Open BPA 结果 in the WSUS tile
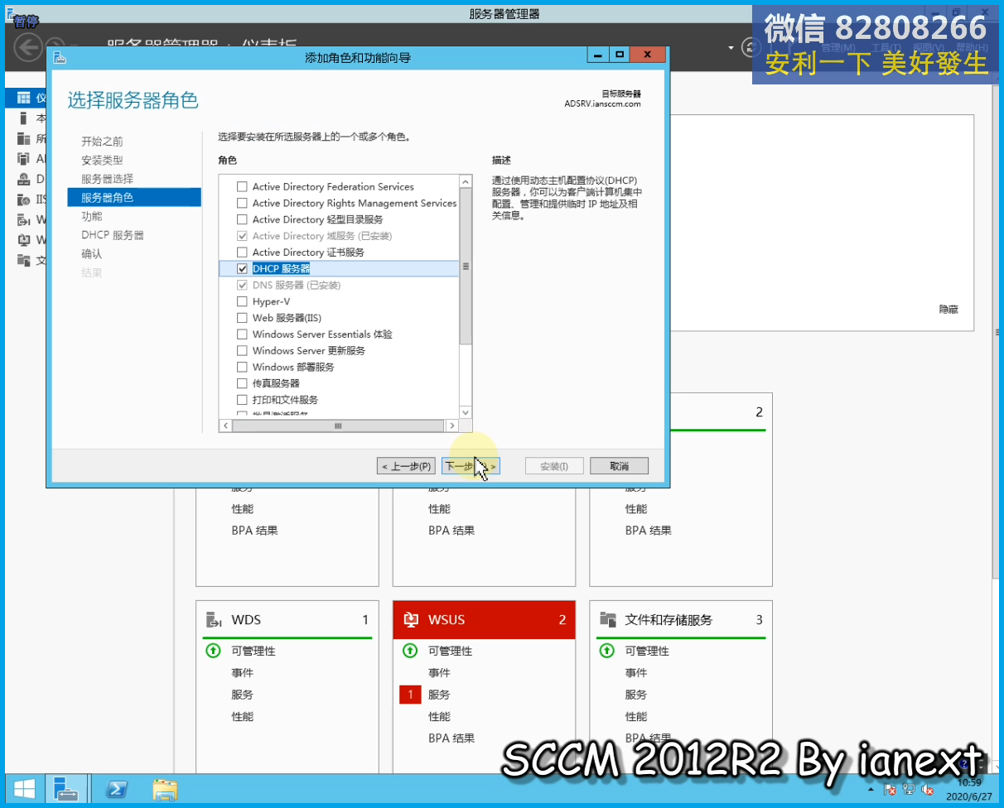Screen dimensions: 1004x808 click(451, 738)
